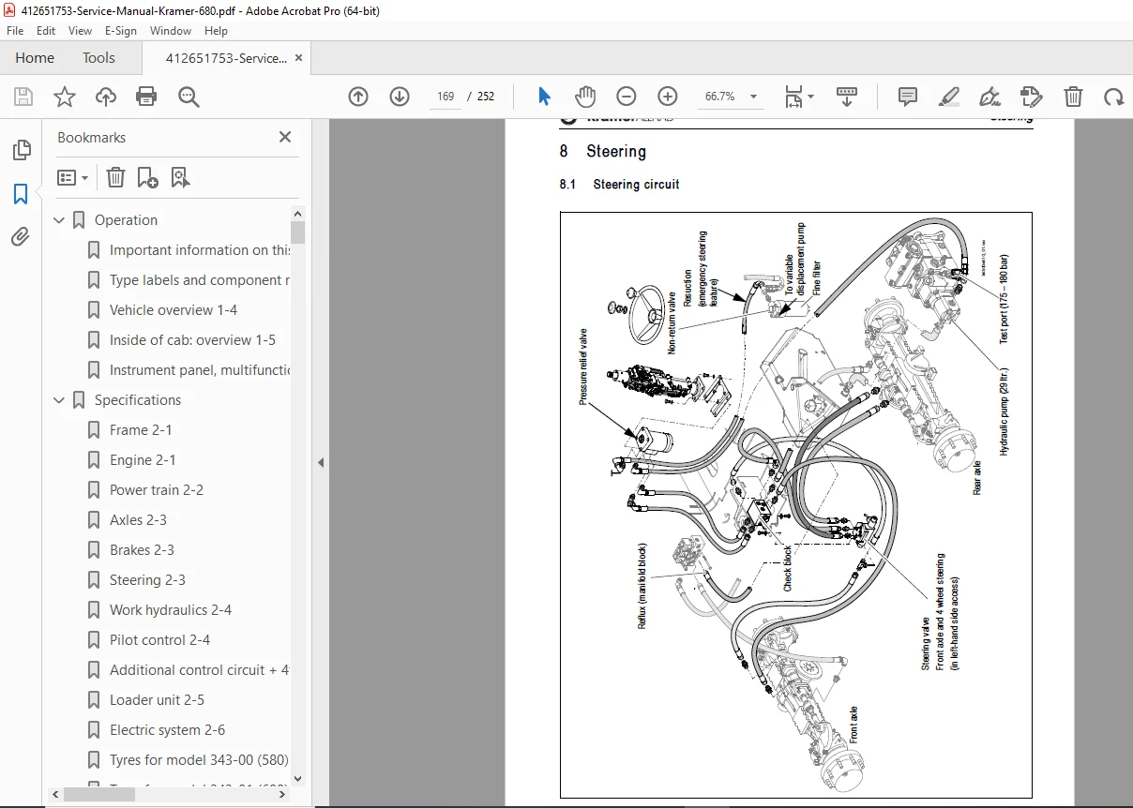
Task: Find current bookmark icon
Action: point(180,177)
